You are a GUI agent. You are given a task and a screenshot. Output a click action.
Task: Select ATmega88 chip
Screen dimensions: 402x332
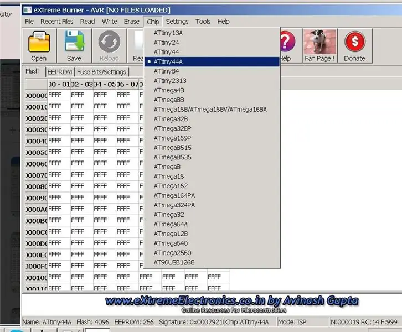click(x=212, y=100)
